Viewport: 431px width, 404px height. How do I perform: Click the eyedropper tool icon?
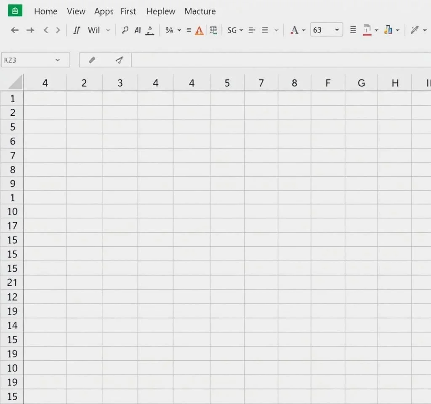(415, 30)
